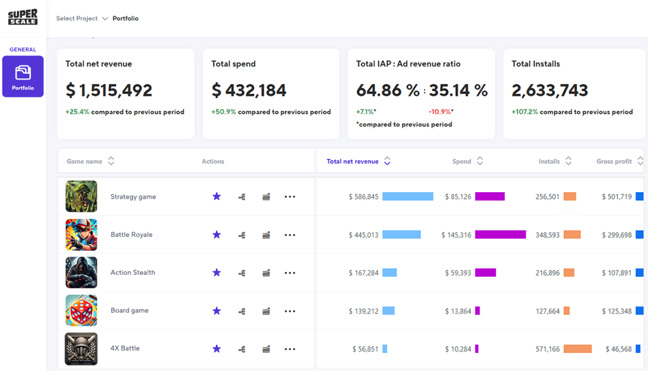The height and width of the screenshot is (371, 648).
Task: Expand the Select Project dropdown
Action: [82, 18]
